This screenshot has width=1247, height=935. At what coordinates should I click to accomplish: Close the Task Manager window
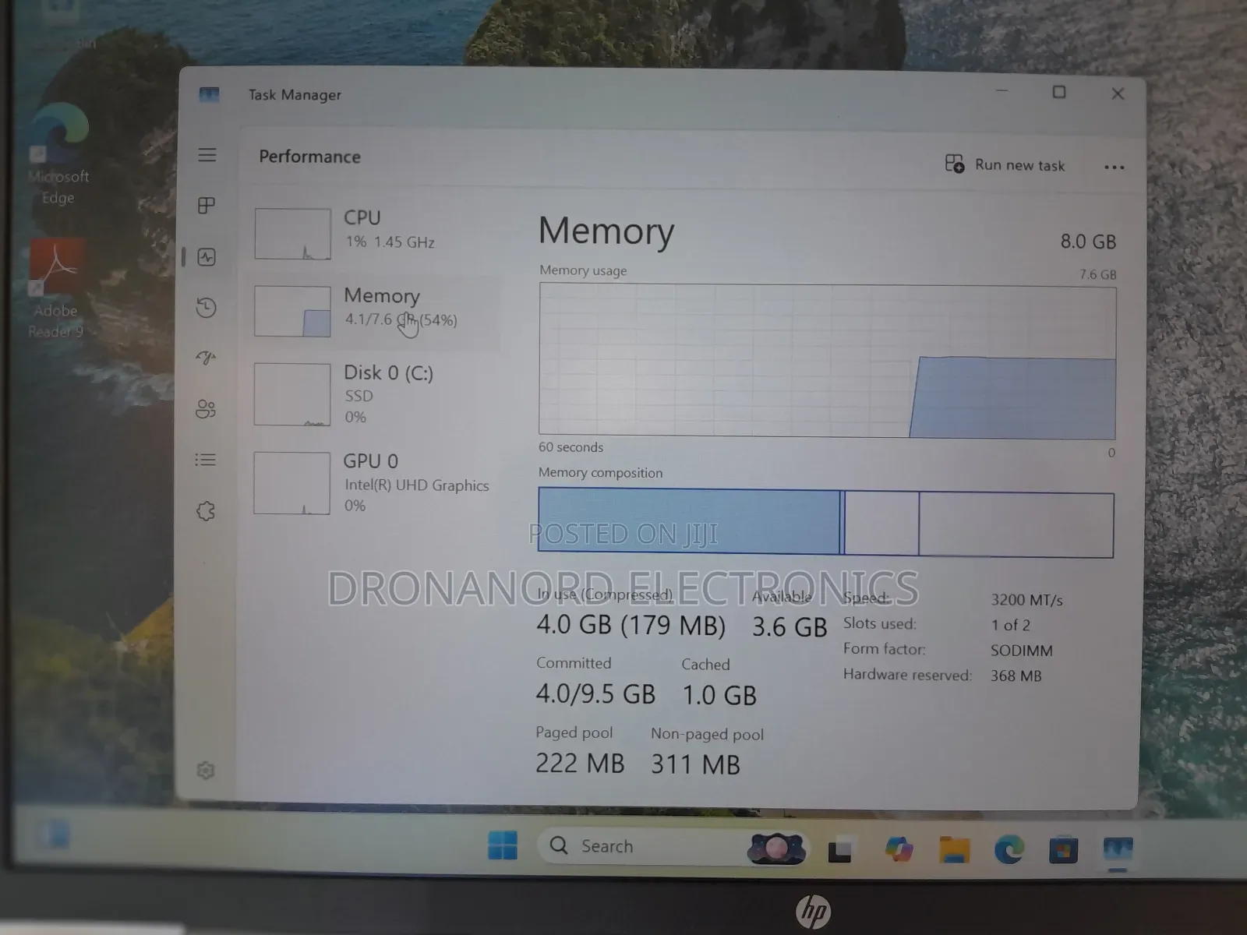(1118, 93)
